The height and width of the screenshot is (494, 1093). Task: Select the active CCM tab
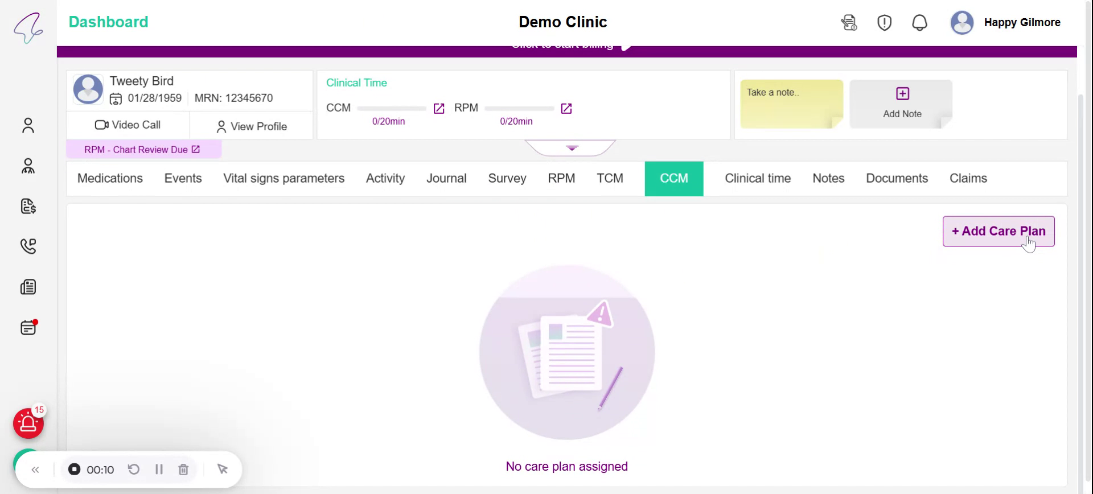coord(674,179)
